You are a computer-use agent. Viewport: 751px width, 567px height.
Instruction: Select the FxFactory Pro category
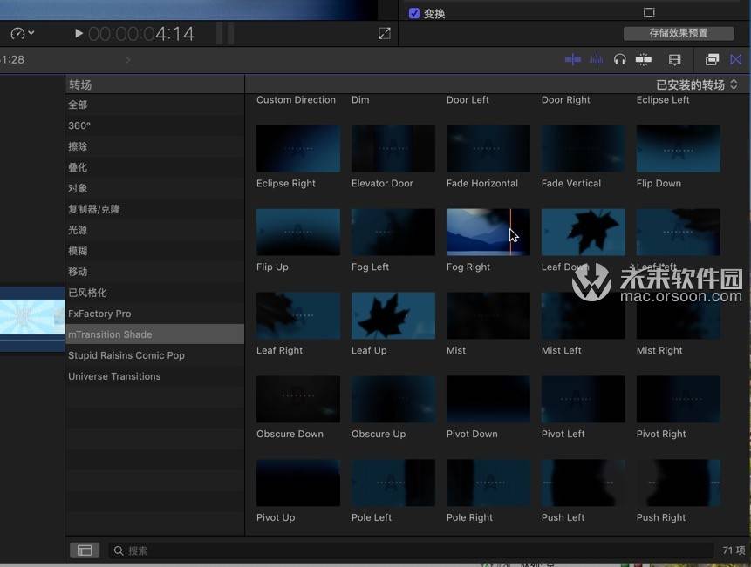click(99, 314)
